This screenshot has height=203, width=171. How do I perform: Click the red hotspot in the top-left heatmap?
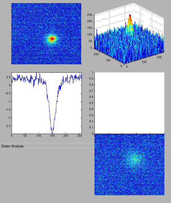(52, 39)
